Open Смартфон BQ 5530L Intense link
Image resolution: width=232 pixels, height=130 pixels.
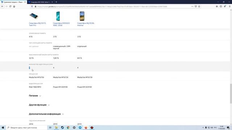86,24
